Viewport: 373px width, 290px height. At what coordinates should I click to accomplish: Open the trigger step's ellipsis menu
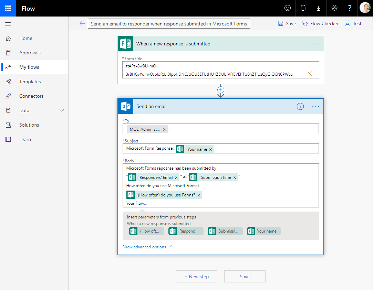coord(316,44)
